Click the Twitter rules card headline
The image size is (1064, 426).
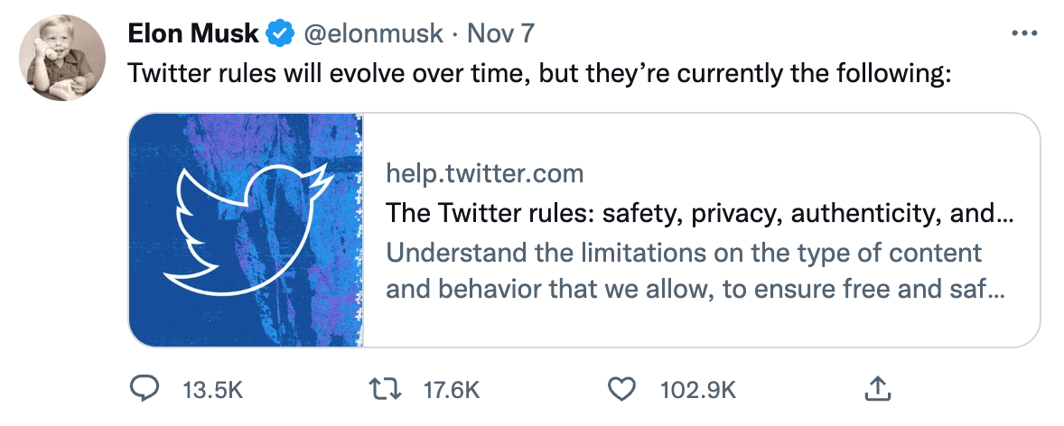[x=699, y=214]
